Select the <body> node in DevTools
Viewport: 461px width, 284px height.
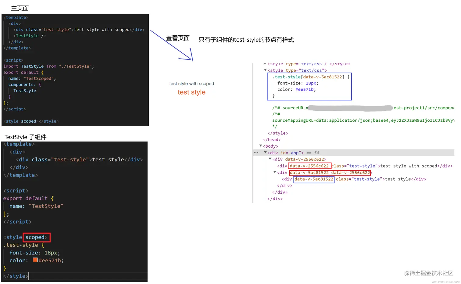(270, 146)
